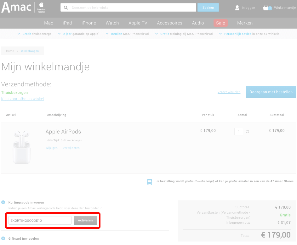Open the Audio menu
This screenshot has width=297, height=245.
tap(198, 23)
